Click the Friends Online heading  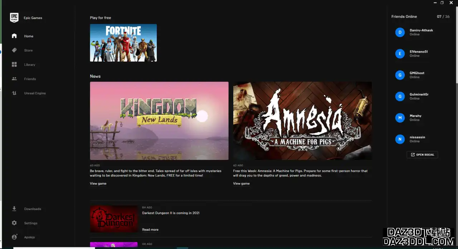coord(404,16)
